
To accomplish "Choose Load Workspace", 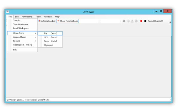I will coord(22,28).
